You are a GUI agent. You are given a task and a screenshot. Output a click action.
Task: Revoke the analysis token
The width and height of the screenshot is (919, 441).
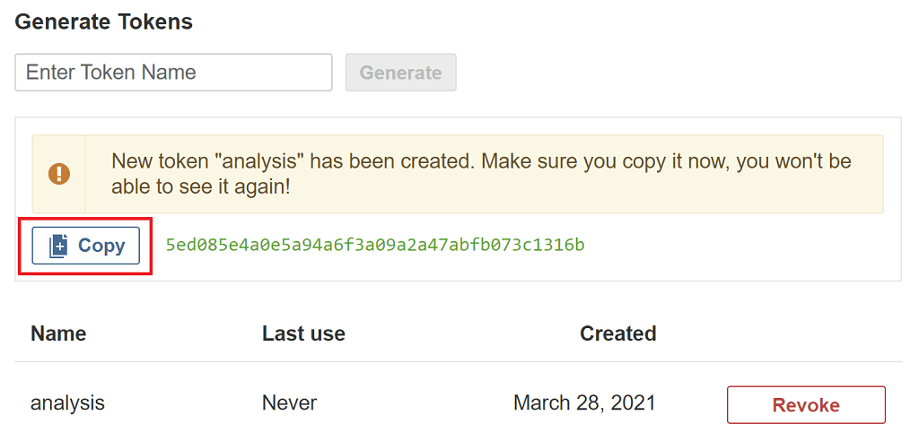pos(805,404)
